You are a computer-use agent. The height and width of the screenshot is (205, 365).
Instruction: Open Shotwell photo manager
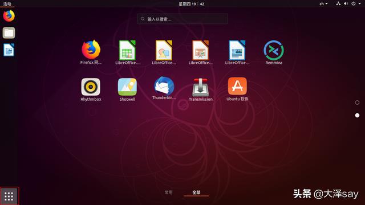(127, 87)
